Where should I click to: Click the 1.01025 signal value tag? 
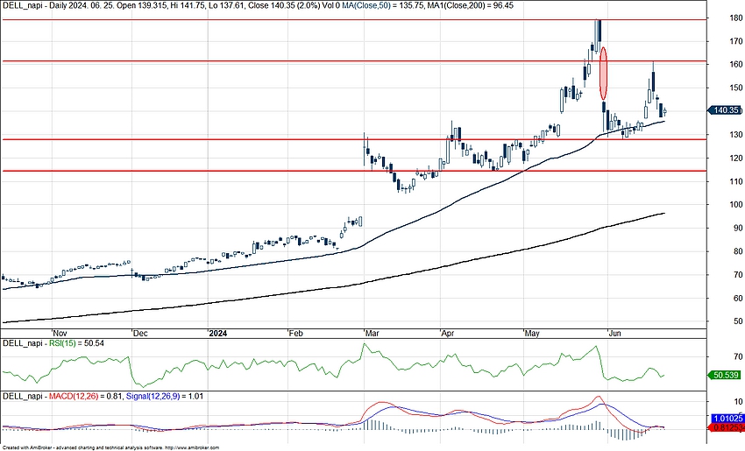point(727,419)
